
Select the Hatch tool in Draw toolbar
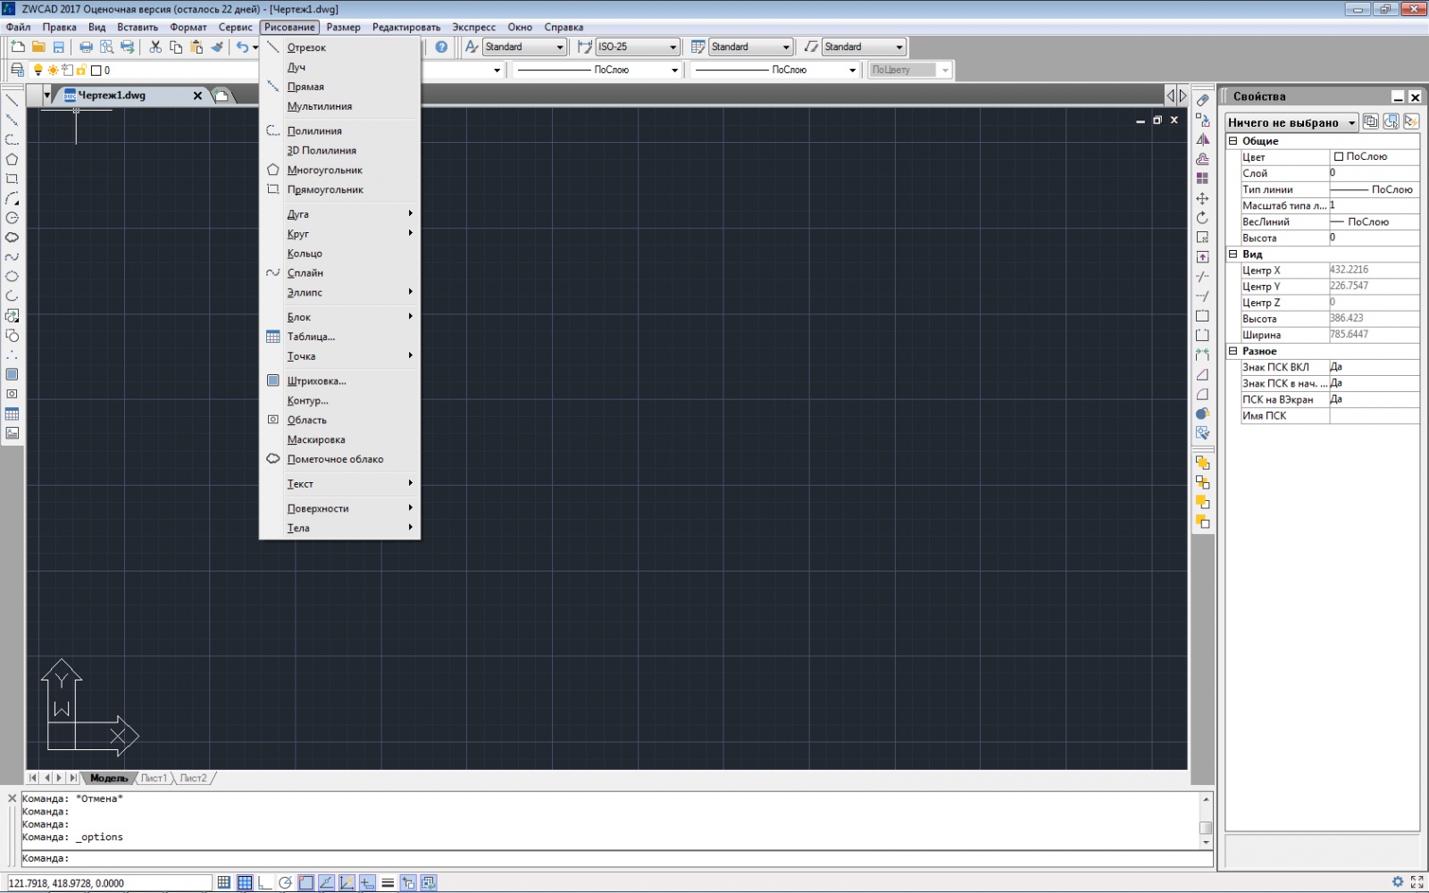[x=12, y=374]
